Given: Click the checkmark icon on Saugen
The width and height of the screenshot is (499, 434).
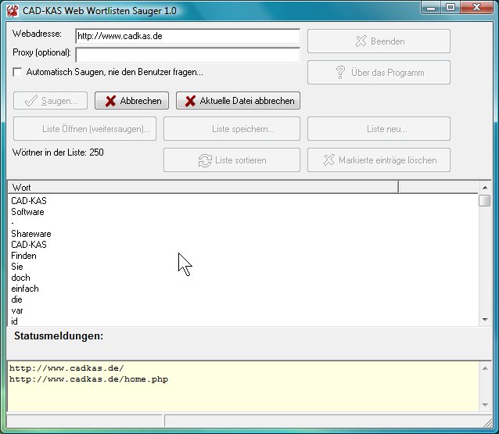Looking at the screenshot, I should (31, 101).
